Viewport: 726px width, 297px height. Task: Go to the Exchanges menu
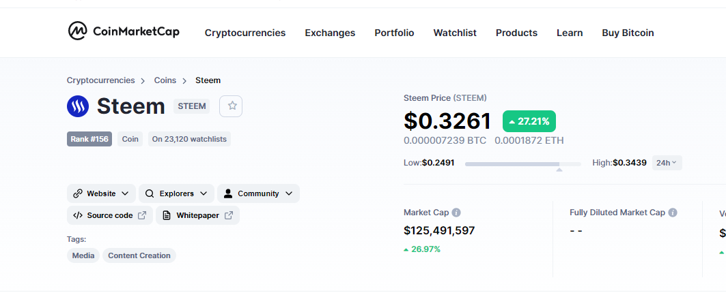(x=330, y=33)
